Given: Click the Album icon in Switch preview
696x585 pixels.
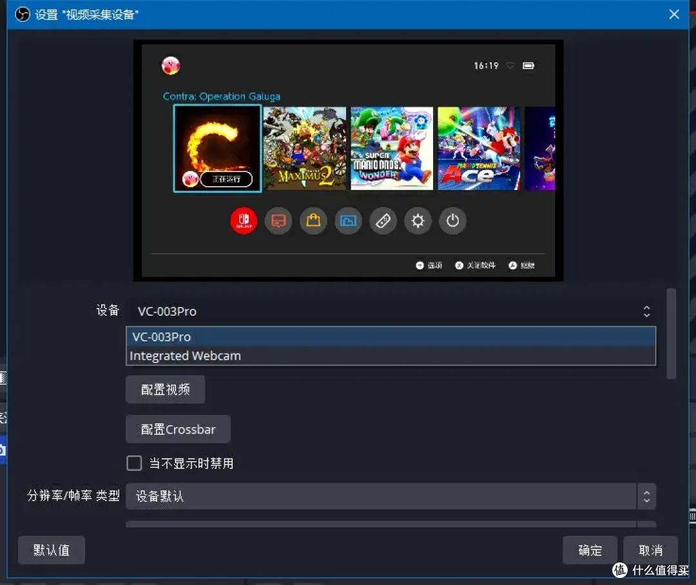Looking at the screenshot, I should pos(348,220).
